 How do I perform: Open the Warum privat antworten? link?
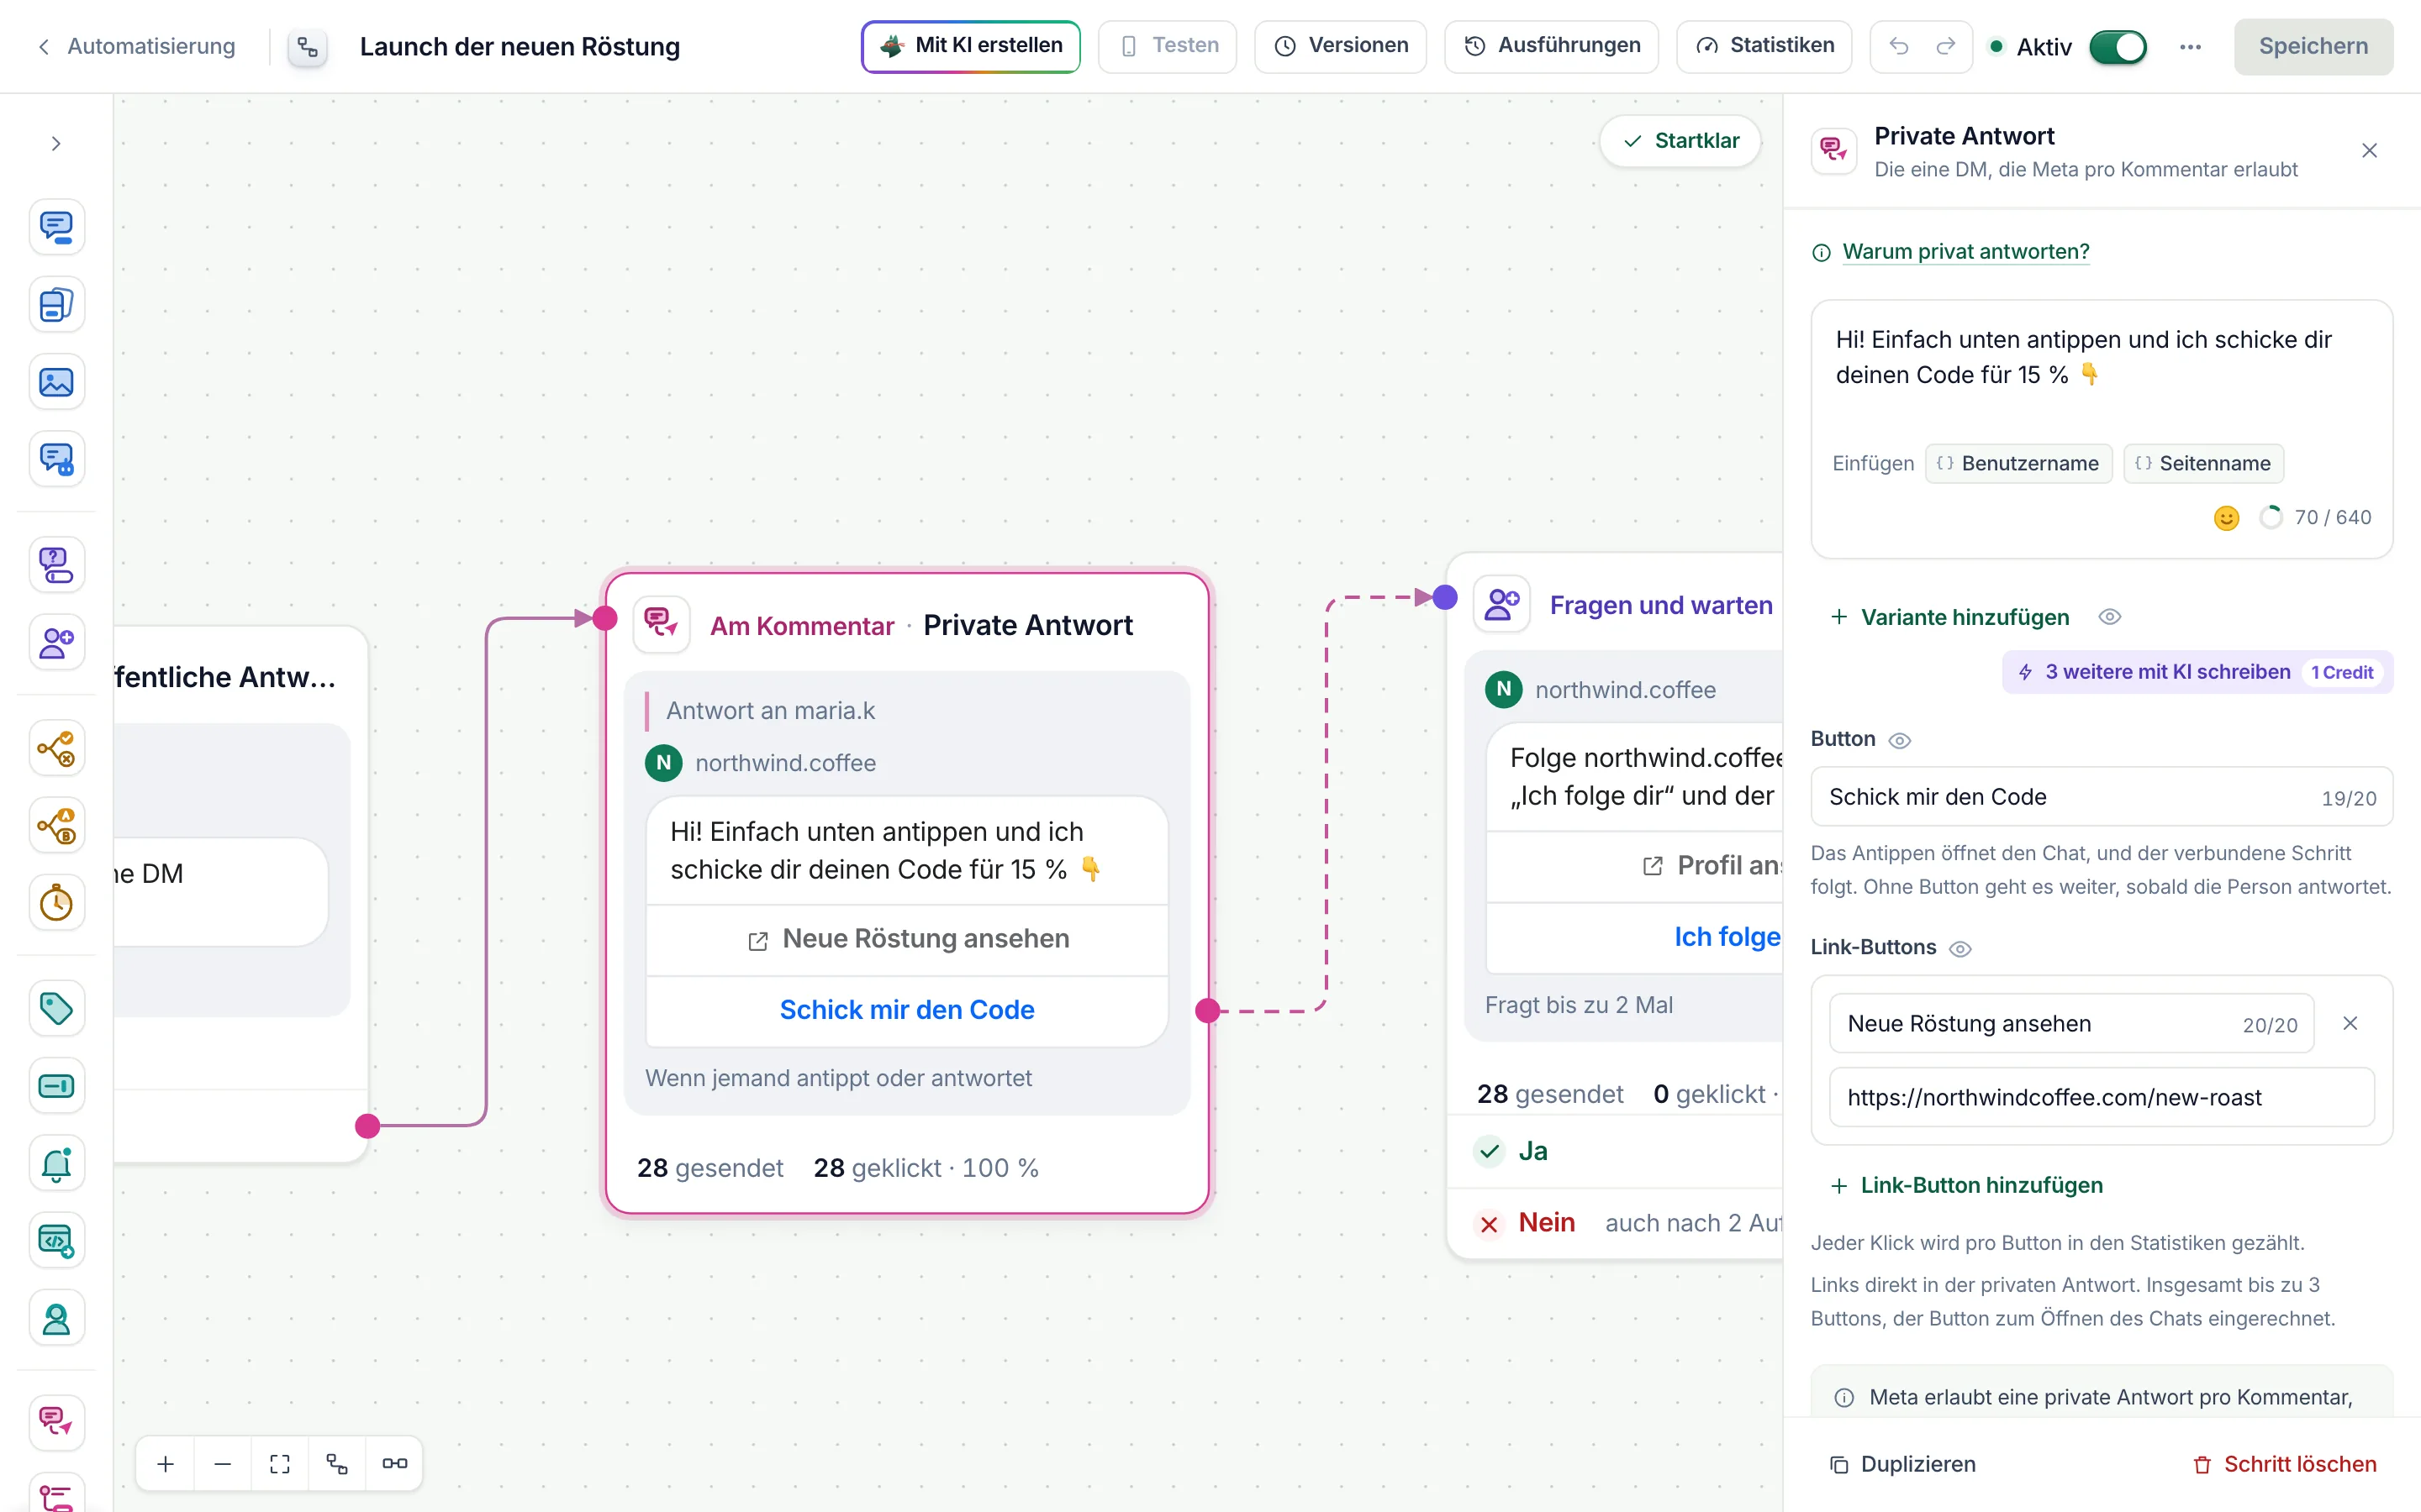coord(1965,251)
